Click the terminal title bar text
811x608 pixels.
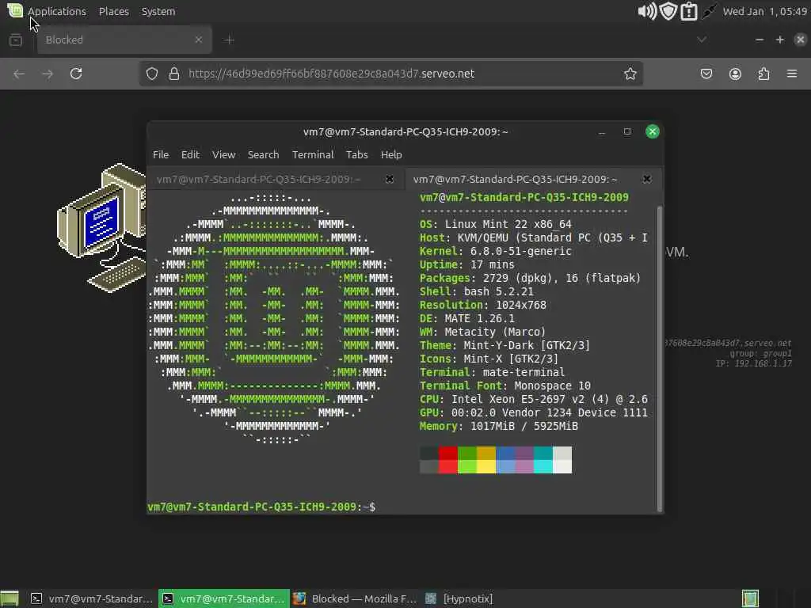point(405,132)
